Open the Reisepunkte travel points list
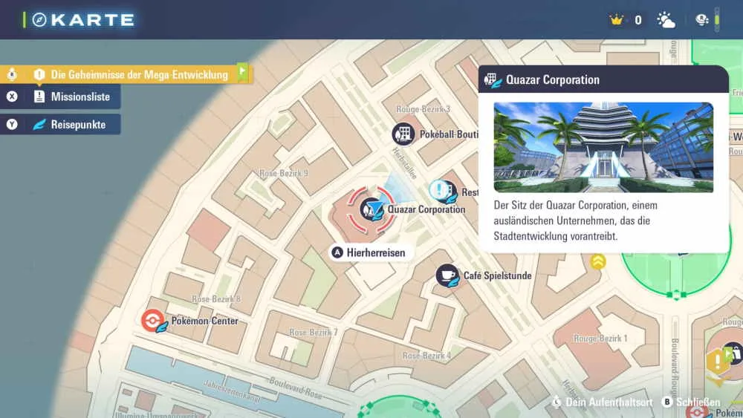The image size is (743, 418). [77, 125]
